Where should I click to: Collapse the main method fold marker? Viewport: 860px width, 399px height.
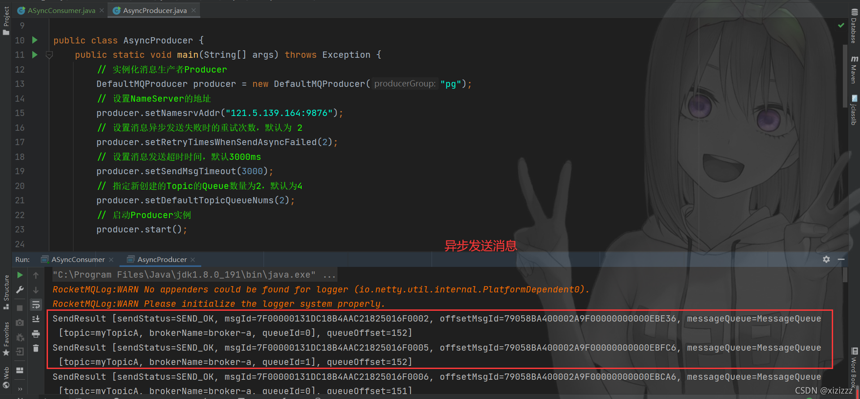[49, 55]
